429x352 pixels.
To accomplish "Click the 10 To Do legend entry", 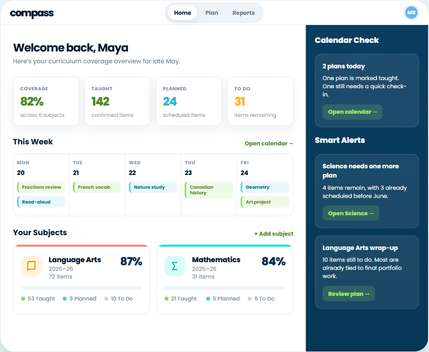I will tap(118, 298).
